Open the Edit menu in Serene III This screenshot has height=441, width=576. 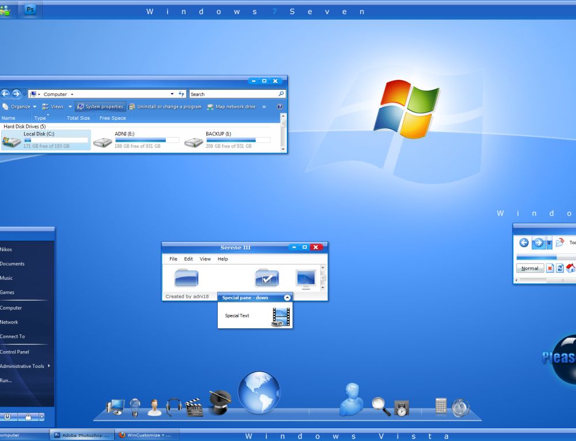(x=188, y=259)
